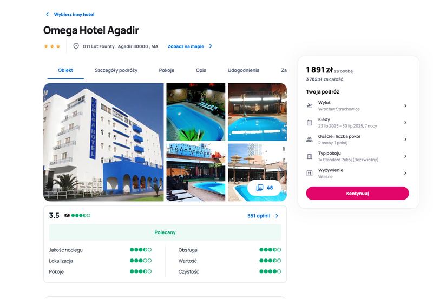This screenshot has width=433, height=299.
Task: Click the calendar icon next to Kiedy
Action: coord(310,123)
